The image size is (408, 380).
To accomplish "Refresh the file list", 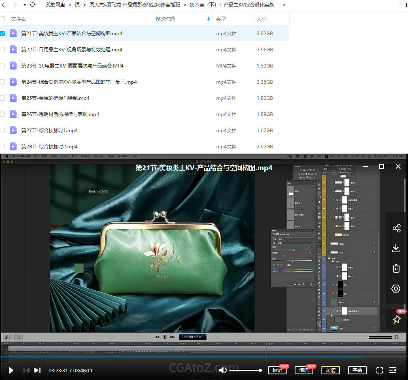I will 33,5.
